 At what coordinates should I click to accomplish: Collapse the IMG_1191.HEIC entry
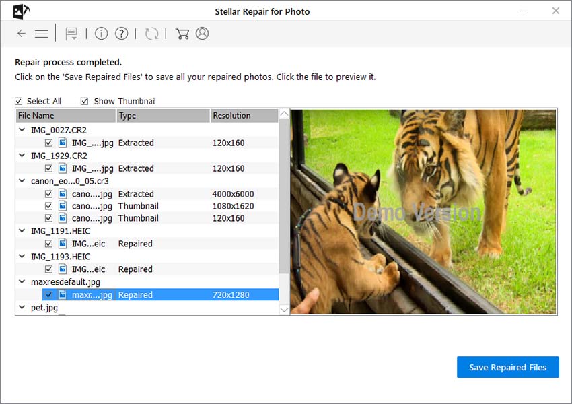pyautogui.click(x=22, y=230)
